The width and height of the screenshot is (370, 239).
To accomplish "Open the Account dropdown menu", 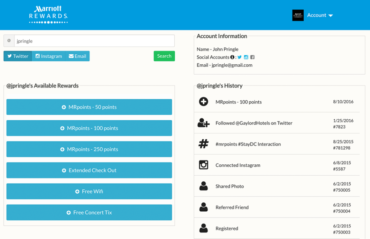I will [320, 15].
